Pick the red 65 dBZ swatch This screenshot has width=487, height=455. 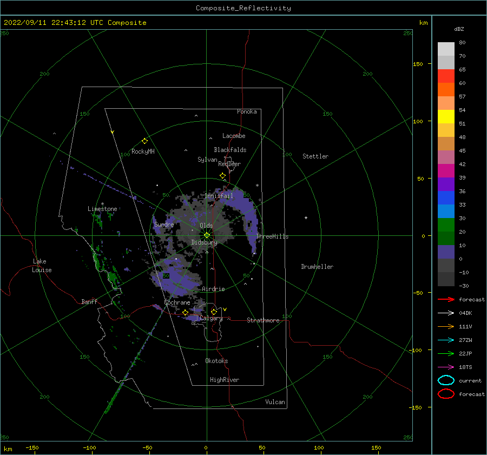pyautogui.click(x=446, y=76)
